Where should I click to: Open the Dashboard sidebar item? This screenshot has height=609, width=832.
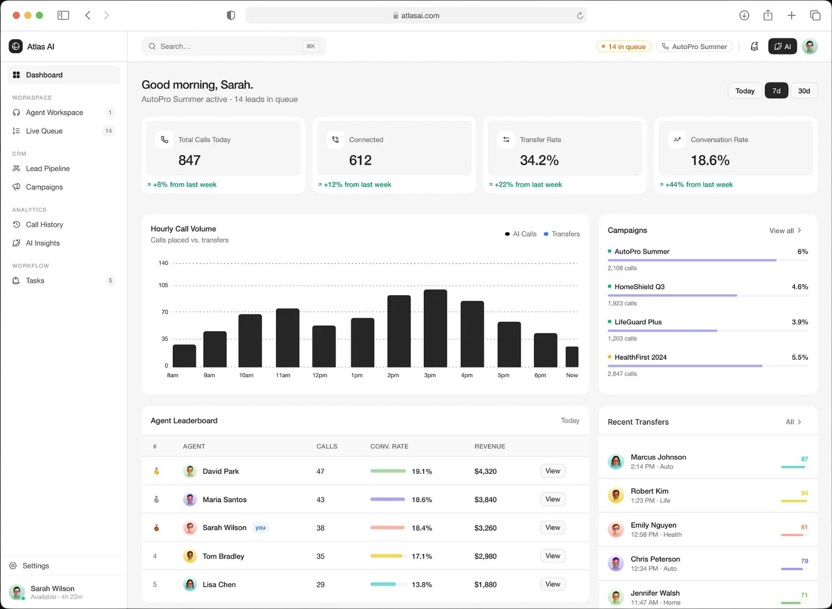pos(64,75)
